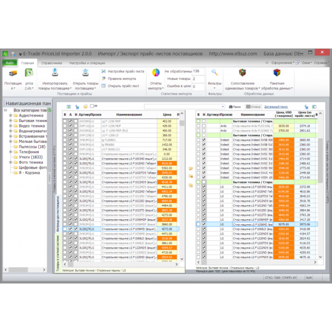Select the Утюги (1833) category
The height and width of the screenshot is (332, 332).
click(30, 157)
